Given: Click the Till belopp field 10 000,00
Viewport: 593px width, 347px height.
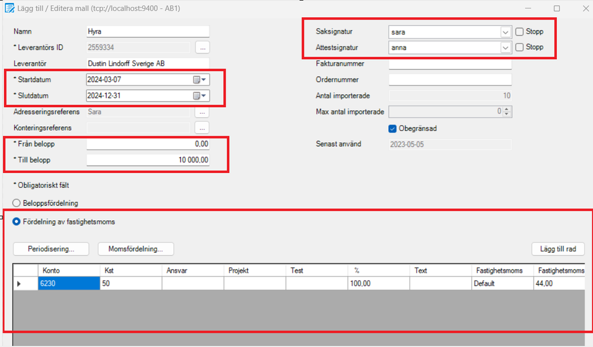Looking at the screenshot, I should [148, 160].
